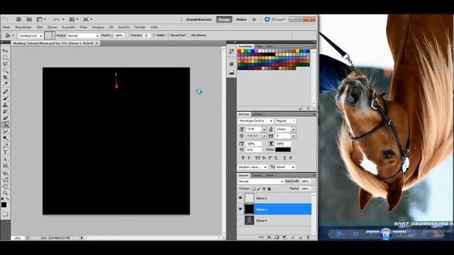Select the Blur tool

[x=5, y=132]
